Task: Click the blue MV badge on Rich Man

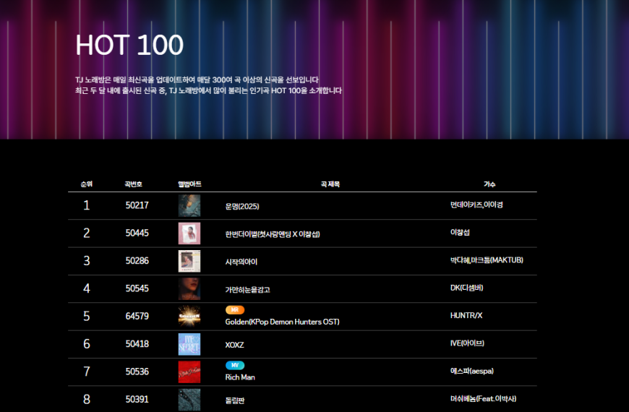Action: pyautogui.click(x=235, y=366)
